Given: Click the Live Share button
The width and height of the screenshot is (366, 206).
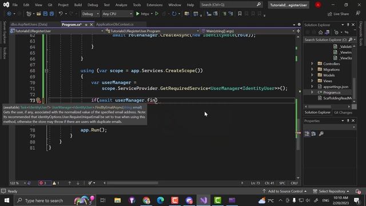Looking at the screenshot, I should point(339,14).
